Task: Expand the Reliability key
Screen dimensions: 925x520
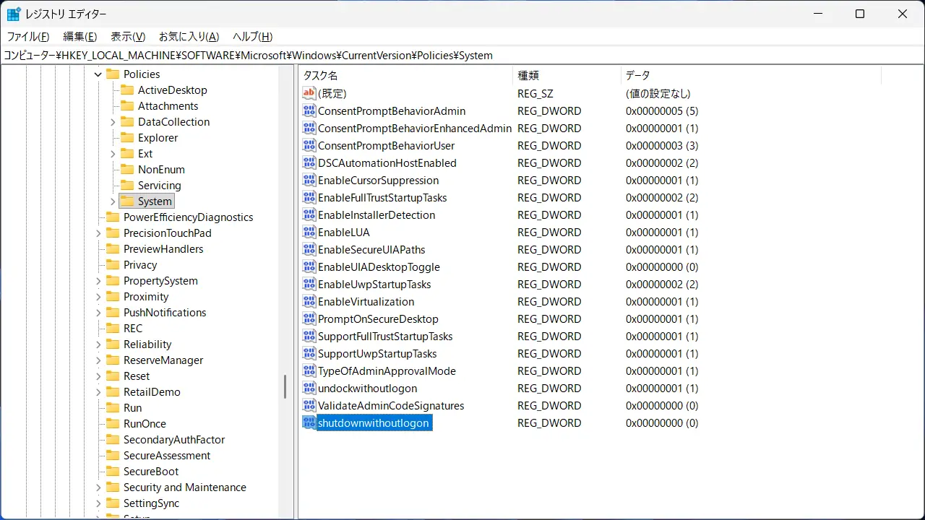Action: click(98, 344)
